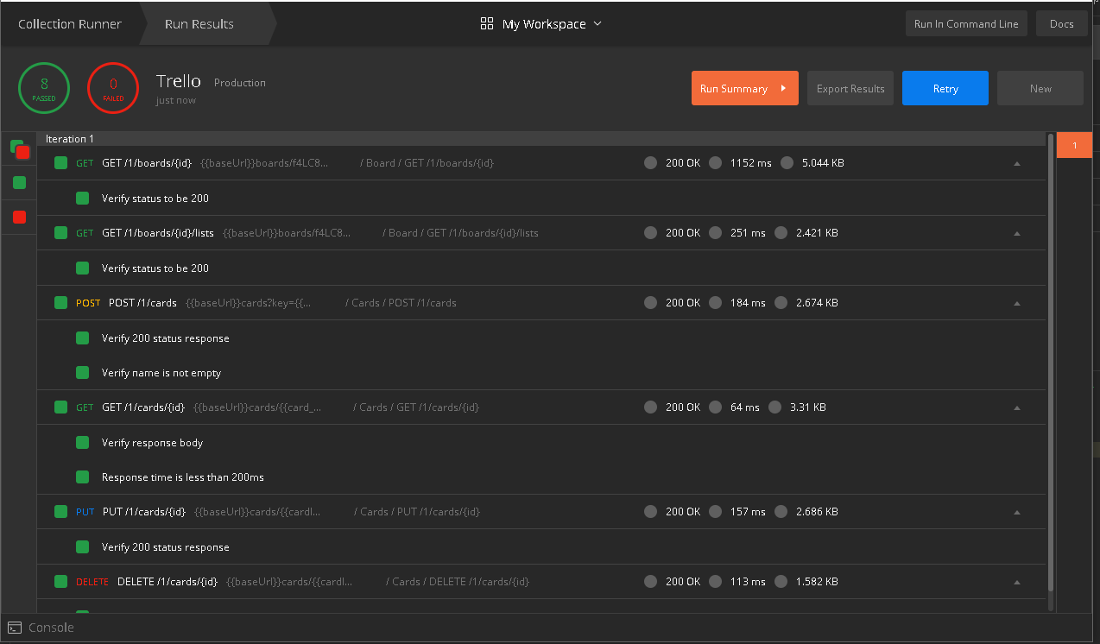1100x644 pixels.
Task: Click the orange Run Summary button
Action: coord(744,88)
